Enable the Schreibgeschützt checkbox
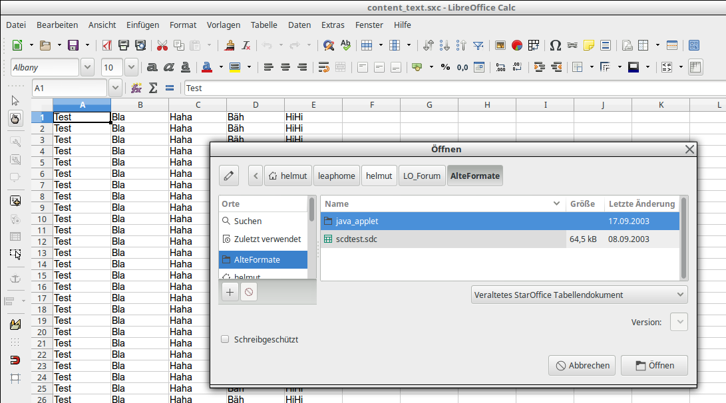This screenshot has height=403, width=726. click(225, 339)
